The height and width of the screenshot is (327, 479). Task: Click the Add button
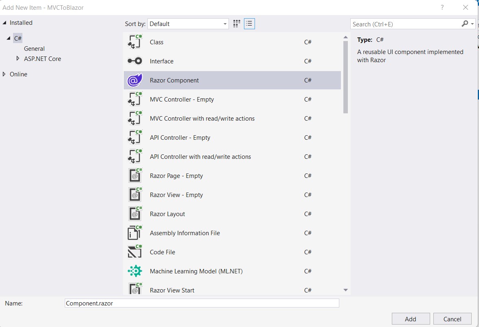(x=411, y=318)
